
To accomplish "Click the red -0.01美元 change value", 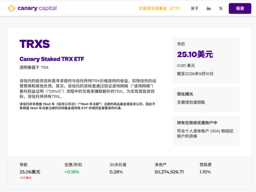I will click(26, 178).
